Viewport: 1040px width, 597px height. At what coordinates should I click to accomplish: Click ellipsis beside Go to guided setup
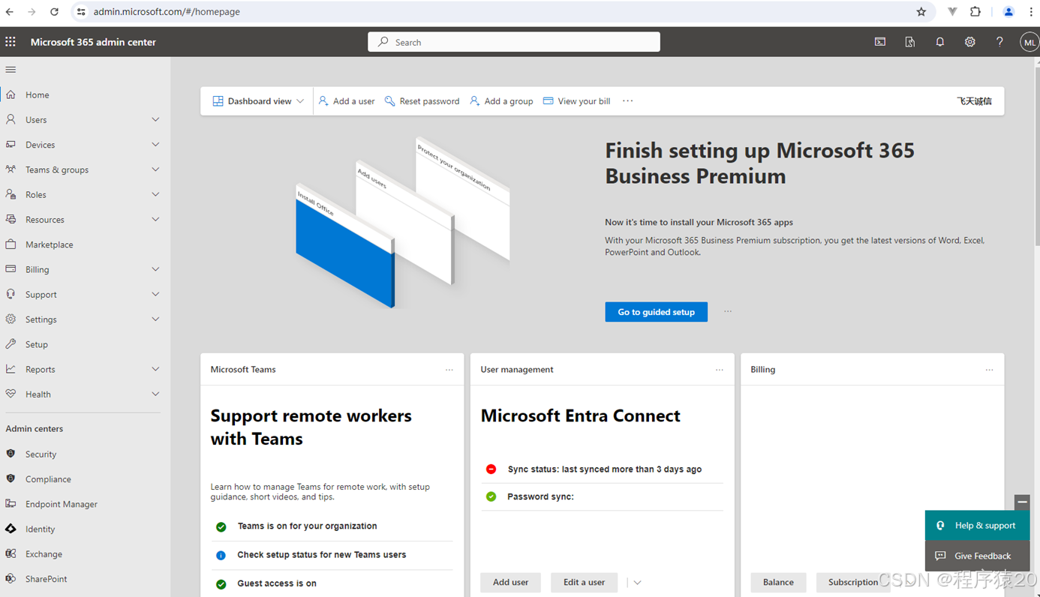(x=728, y=311)
